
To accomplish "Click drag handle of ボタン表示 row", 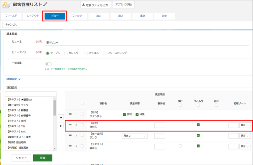I will 70,114.
